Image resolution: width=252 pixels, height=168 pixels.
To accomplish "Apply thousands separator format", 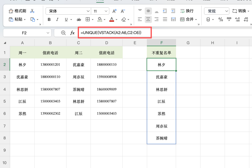I will [x=229, y=19].
